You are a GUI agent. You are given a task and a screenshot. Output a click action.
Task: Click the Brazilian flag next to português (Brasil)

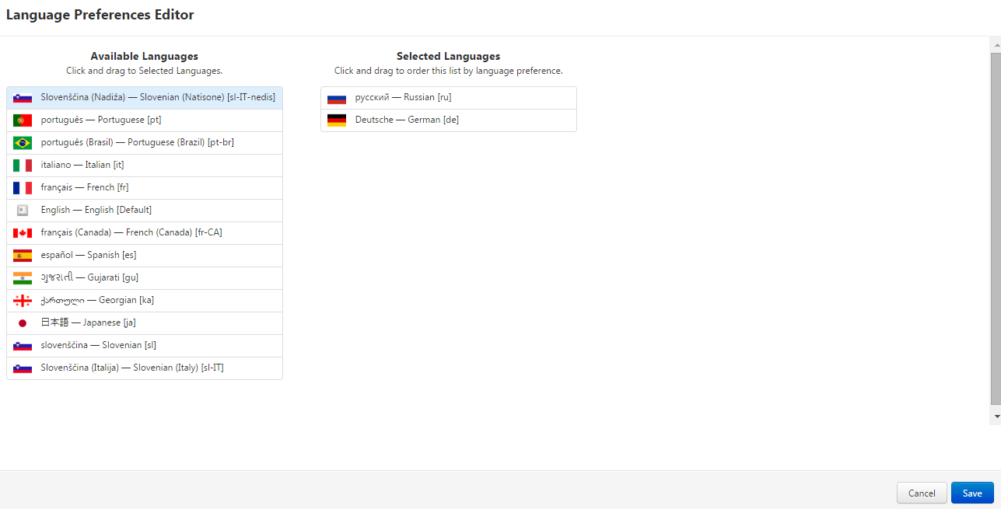[22, 142]
